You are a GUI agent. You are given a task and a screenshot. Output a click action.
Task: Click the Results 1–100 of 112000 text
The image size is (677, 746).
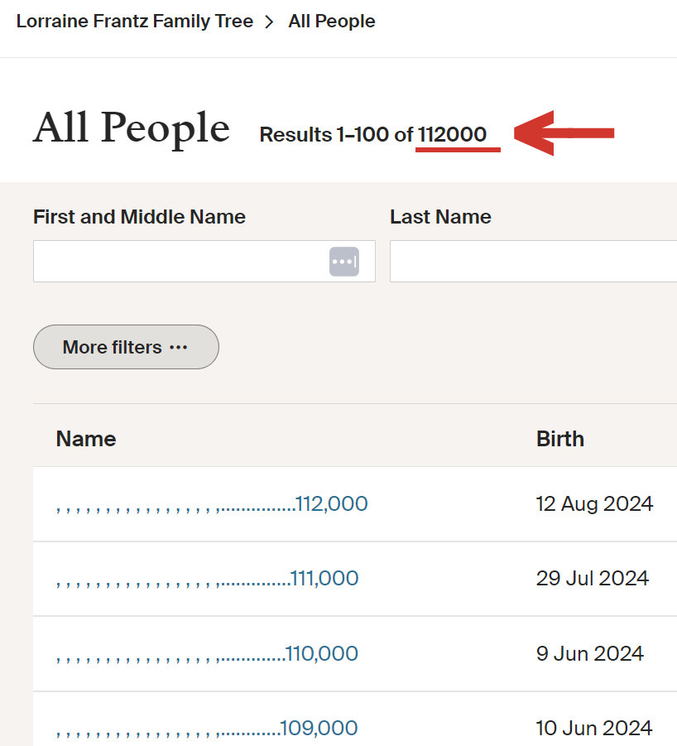point(372,134)
